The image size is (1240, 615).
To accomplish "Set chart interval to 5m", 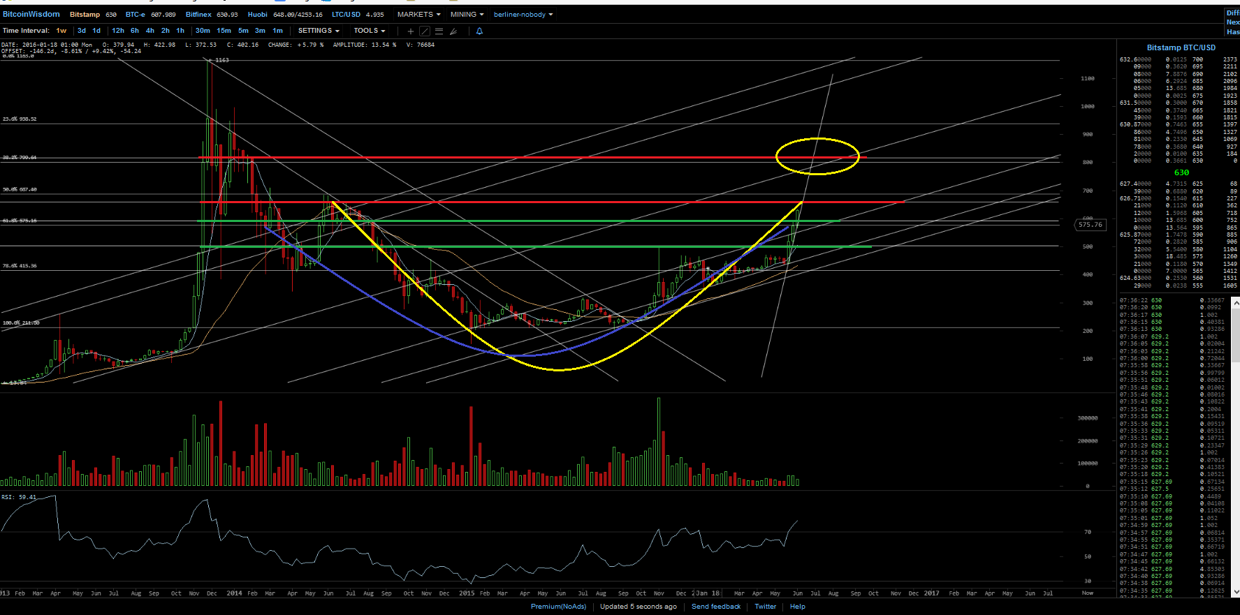I will tap(243, 31).
